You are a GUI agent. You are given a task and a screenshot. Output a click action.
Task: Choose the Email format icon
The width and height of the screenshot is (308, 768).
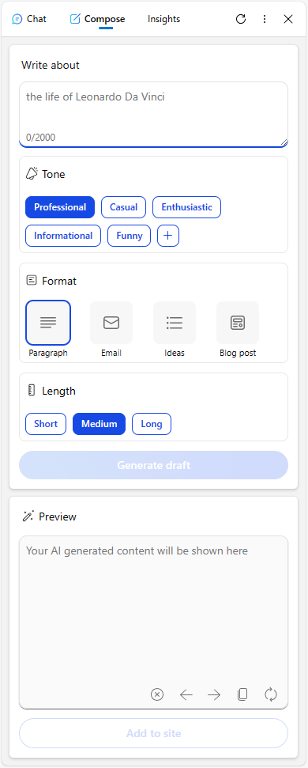point(111,323)
